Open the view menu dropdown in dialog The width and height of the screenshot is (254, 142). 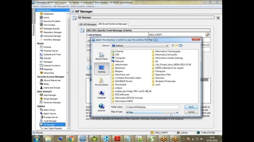(181, 46)
